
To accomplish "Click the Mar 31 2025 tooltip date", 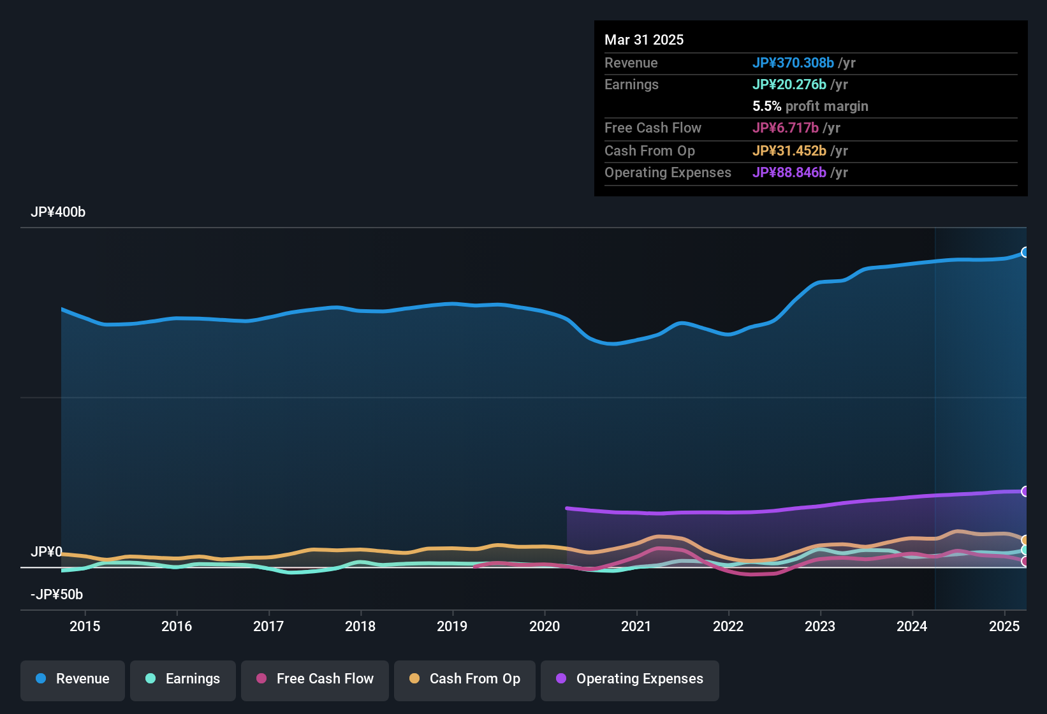I will (x=644, y=40).
